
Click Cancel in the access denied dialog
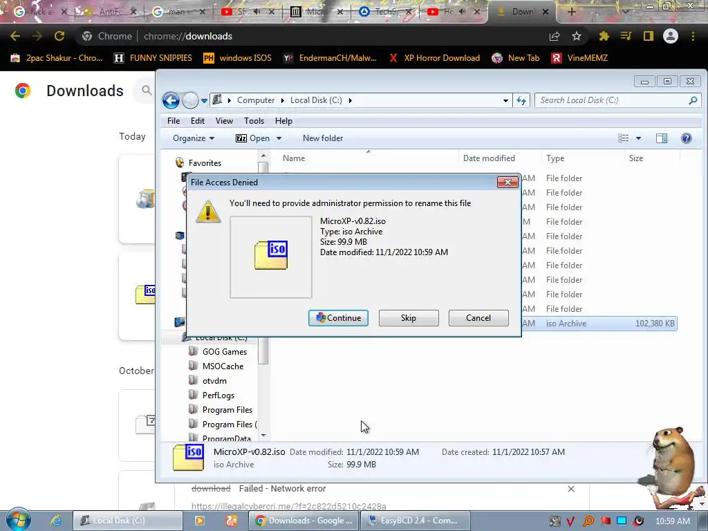point(478,318)
